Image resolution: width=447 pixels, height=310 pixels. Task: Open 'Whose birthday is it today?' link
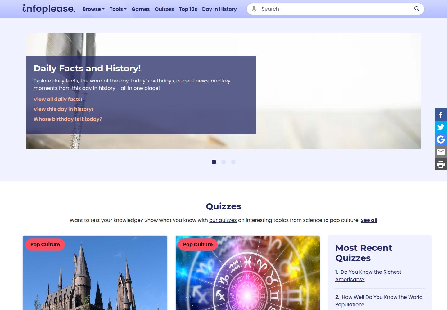68,119
